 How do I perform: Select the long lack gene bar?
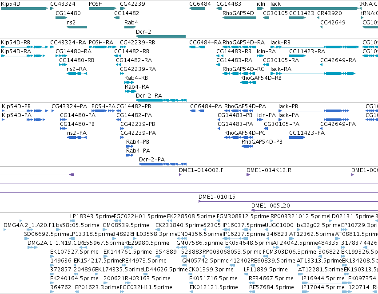click(314, 8)
